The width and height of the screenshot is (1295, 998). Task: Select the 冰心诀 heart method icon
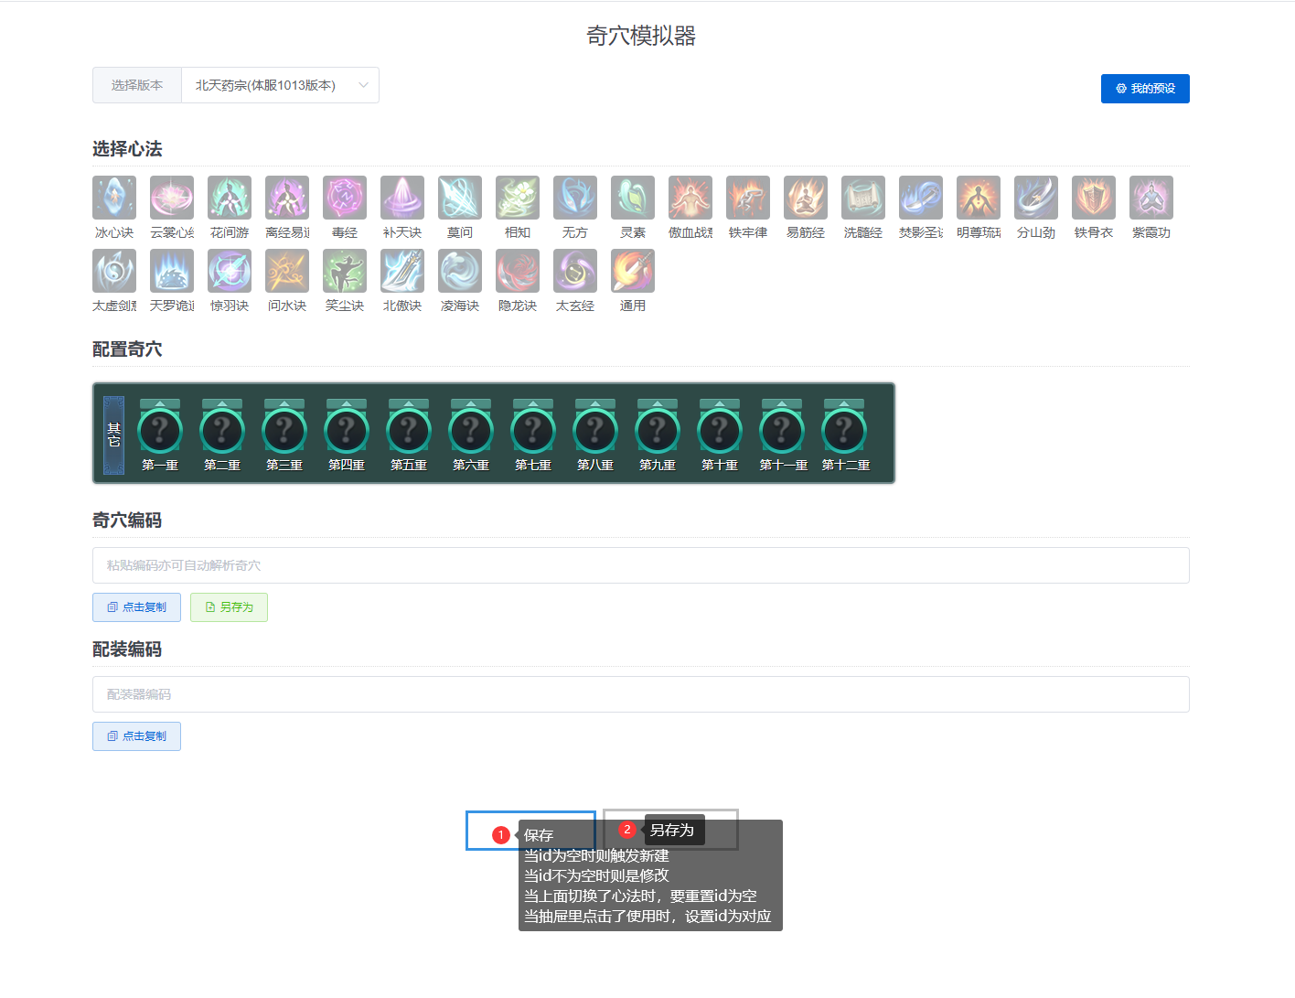113,198
